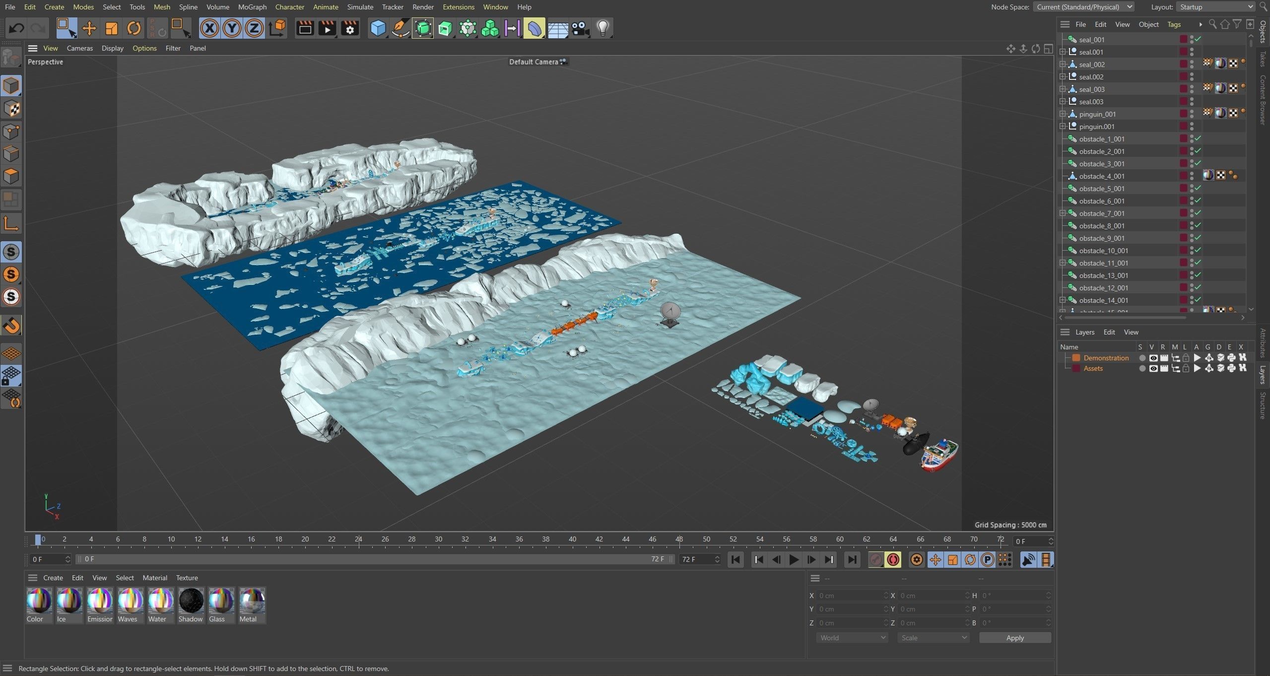
Task: Toggle the green checkmark of obstacle_1_001
Action: (x=1198, y=138)
